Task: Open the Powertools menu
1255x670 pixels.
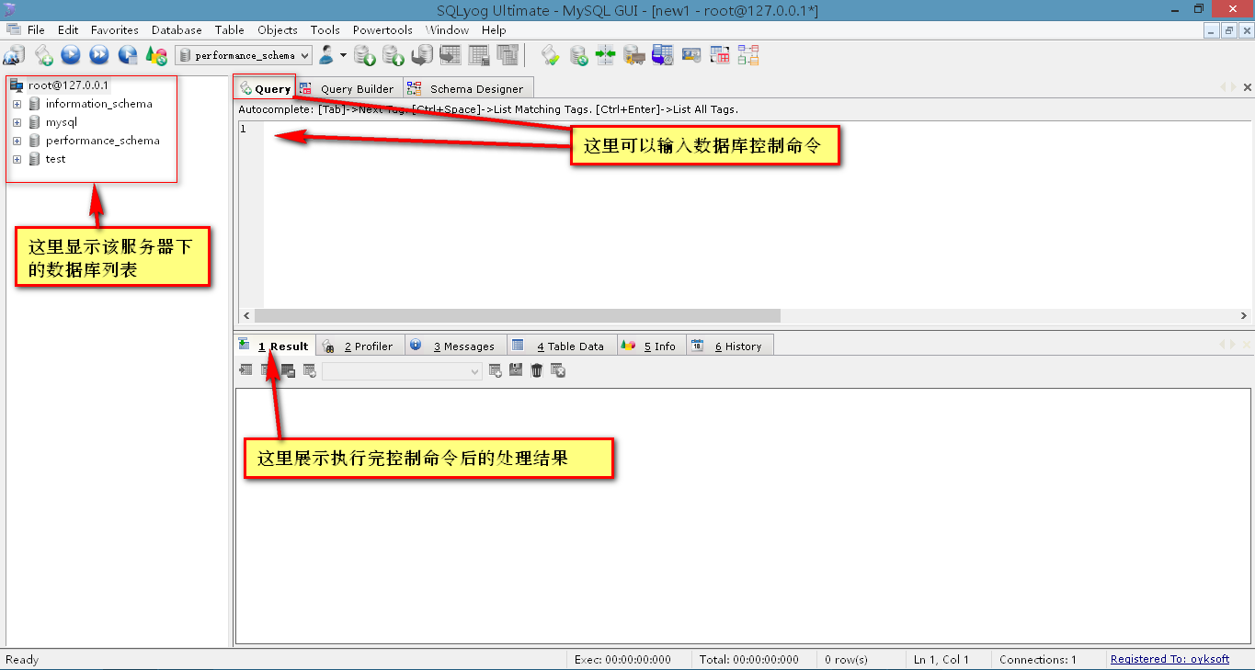Action: tap(383, 30)
